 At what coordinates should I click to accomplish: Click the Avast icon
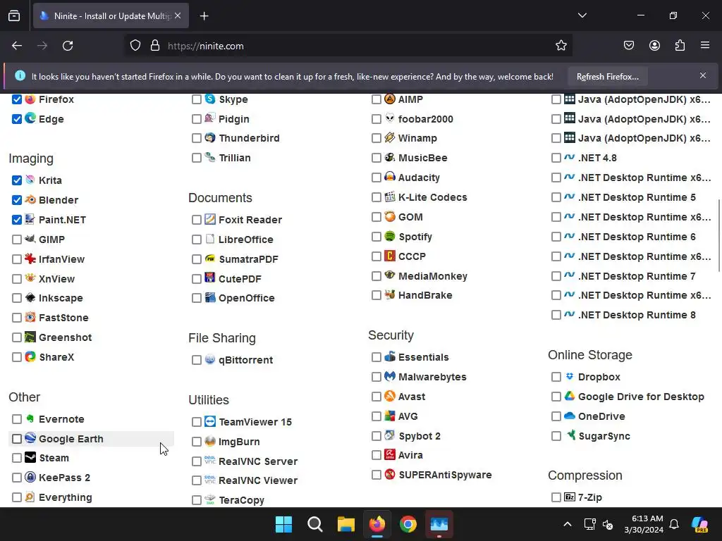point(390,396)
